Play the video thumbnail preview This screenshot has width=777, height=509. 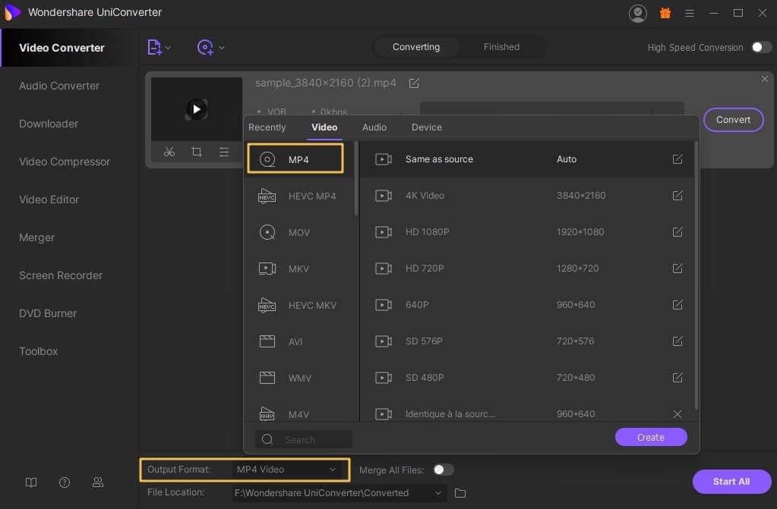[x=196, y=109]
